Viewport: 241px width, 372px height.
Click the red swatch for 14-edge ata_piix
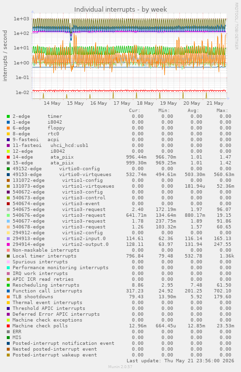(8, 157)
